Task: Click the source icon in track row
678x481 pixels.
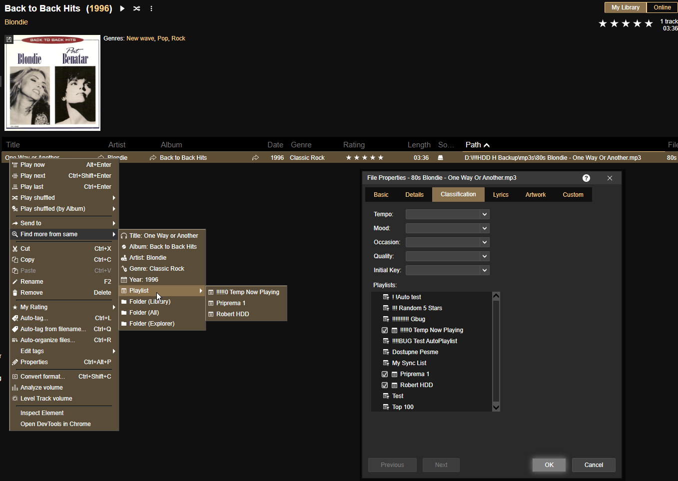Action: [440, 158]
